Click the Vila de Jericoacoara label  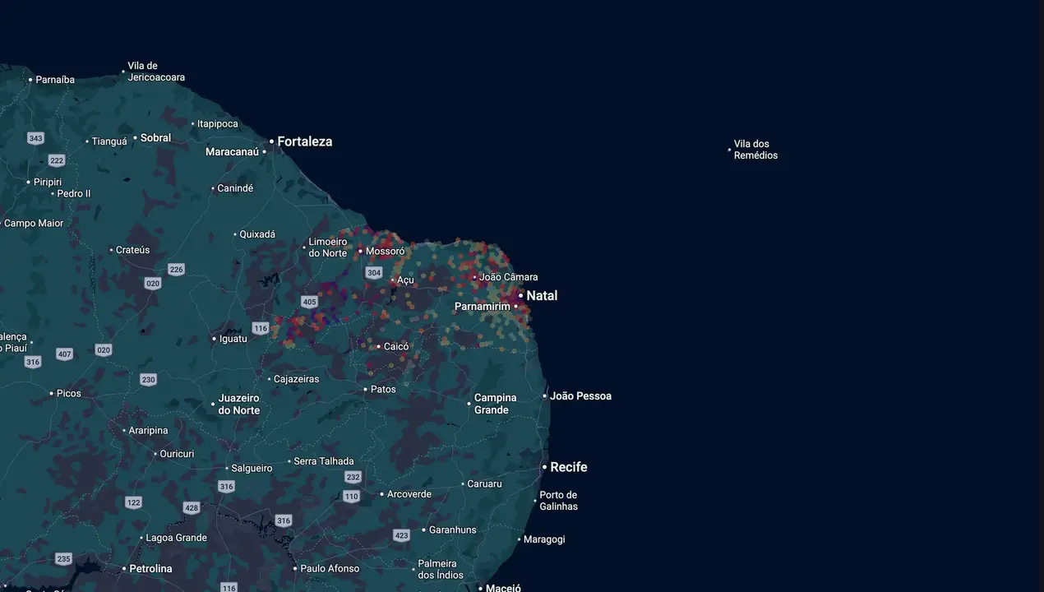[156, 72]
